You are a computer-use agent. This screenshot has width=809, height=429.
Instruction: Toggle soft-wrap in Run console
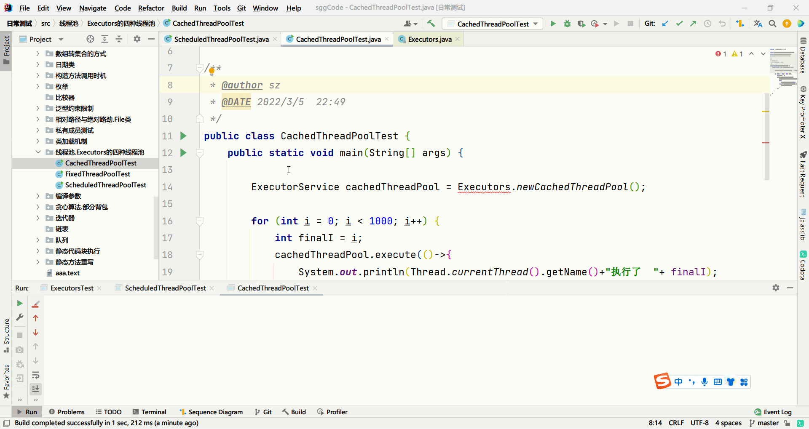[36, 375]
